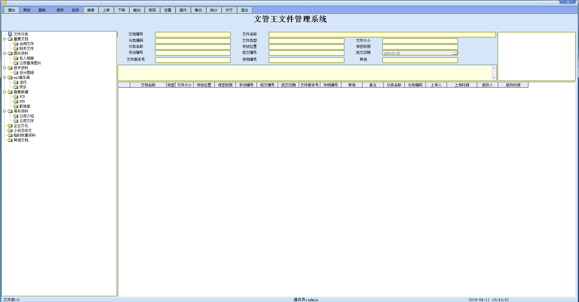Click the 增加 toolbar button
Screen dimensions: 579x302
[11, 10]
